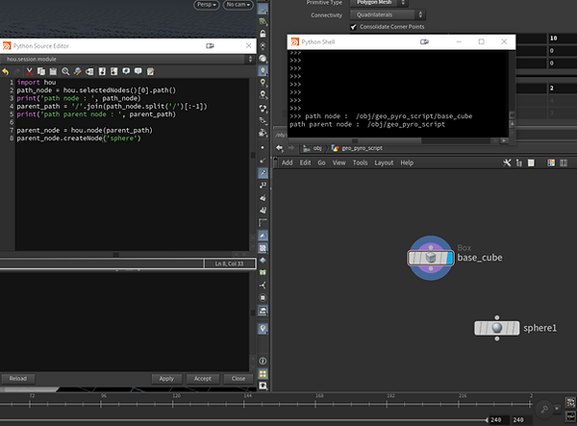Open the Edit menu in network editor

(x=305, y=163)
